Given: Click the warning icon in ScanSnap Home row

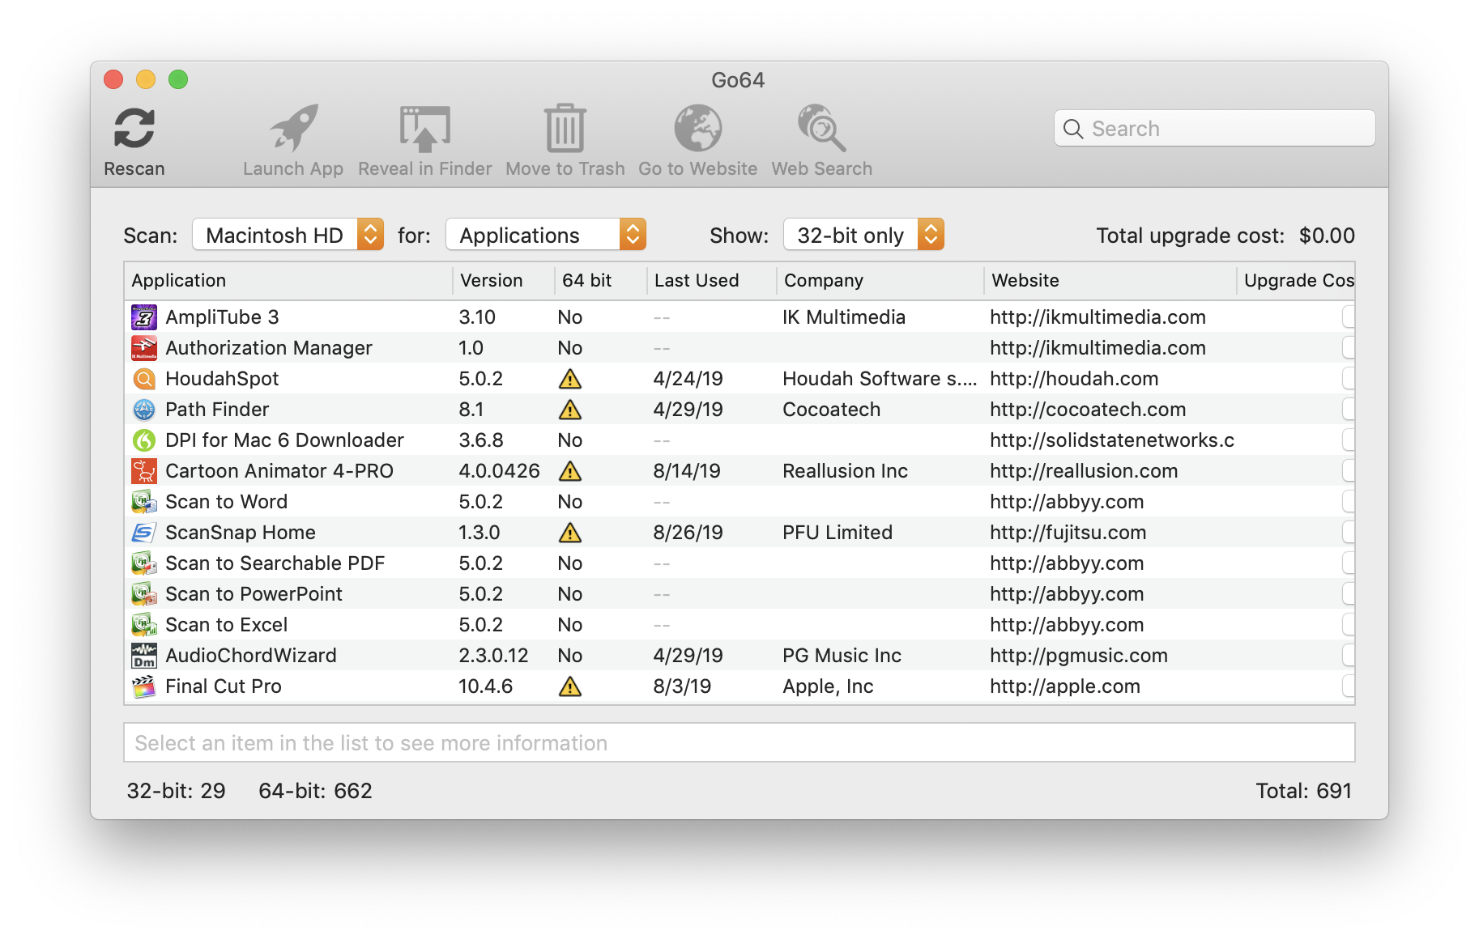Looking at the screenshot, I should 570,533.
